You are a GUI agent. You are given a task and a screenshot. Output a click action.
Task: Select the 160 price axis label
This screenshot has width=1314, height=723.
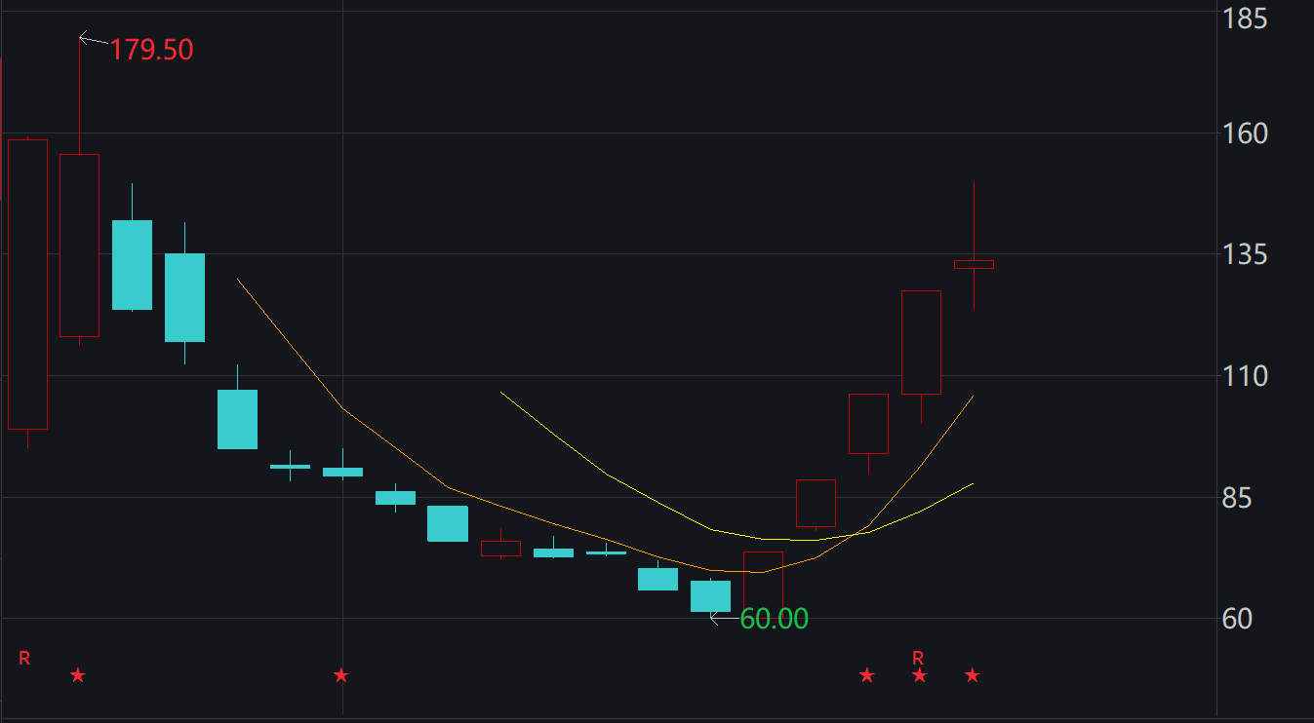tap(1246, 133)
